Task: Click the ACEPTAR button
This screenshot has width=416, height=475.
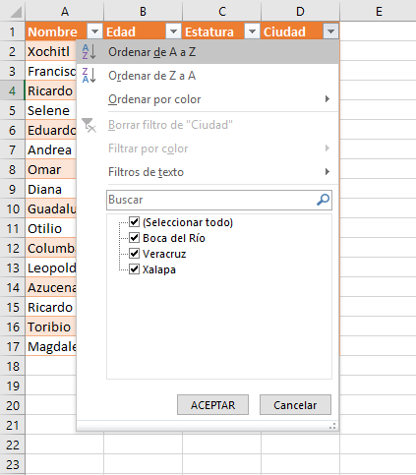Action: pyautogui.click(x=212, y=405)
